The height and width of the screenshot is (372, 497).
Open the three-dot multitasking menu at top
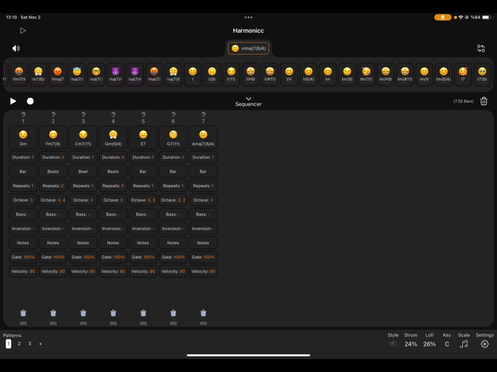pyautogui.click(x=248, y=18)
